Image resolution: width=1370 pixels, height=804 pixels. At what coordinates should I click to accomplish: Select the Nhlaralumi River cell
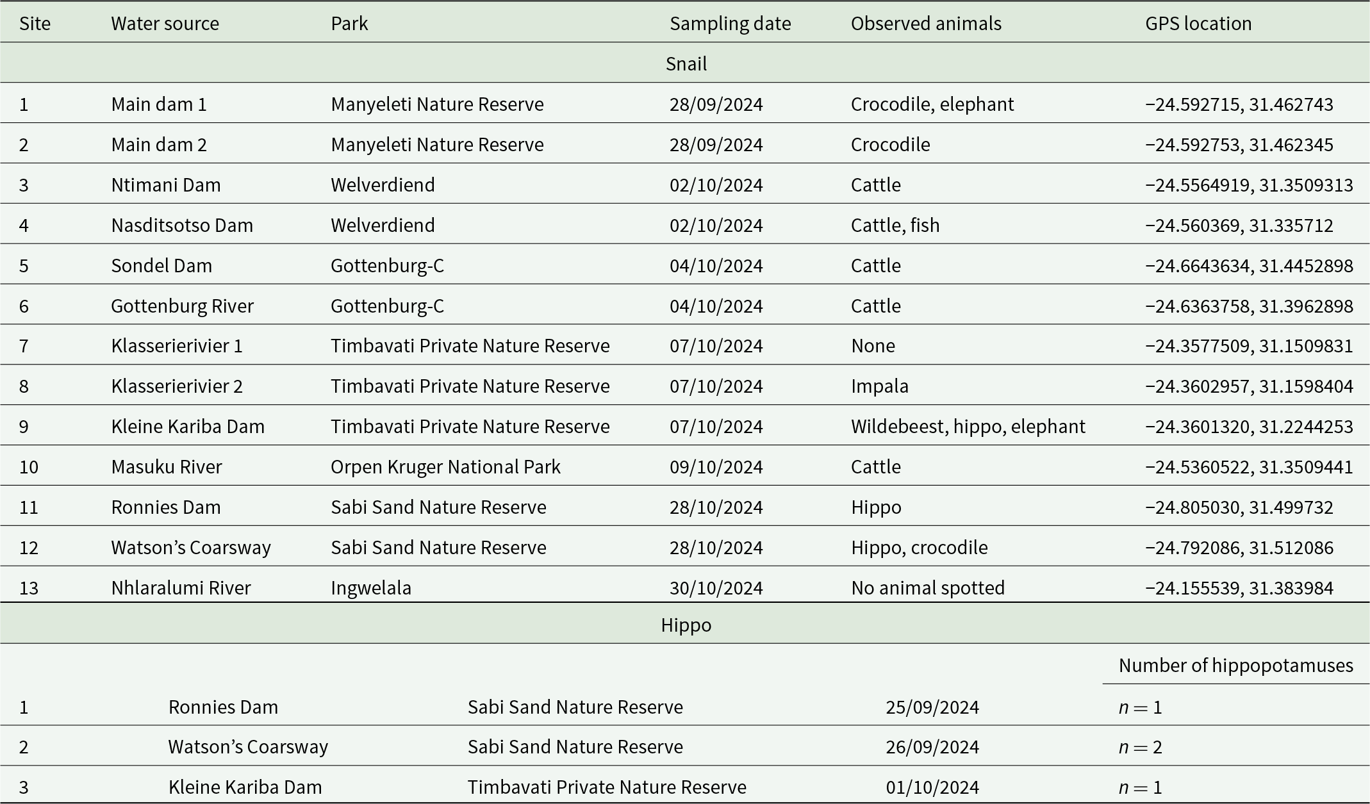[x=181, y=588]
